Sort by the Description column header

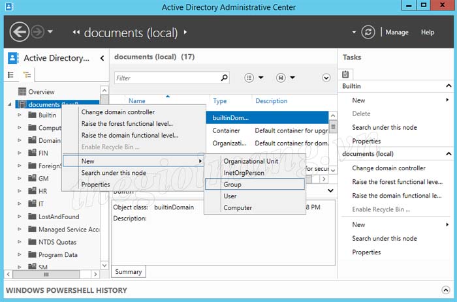pyautogui.click(x=272, y=100)
